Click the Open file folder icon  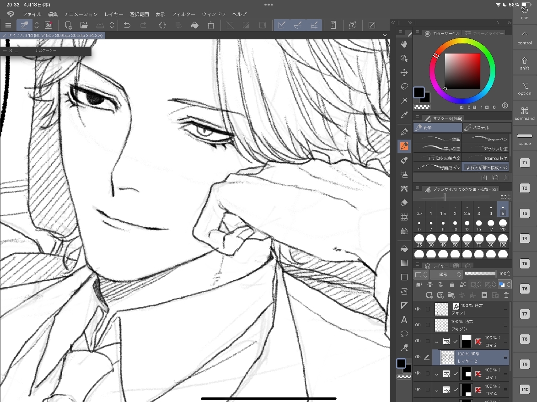(x=84, y=25)
